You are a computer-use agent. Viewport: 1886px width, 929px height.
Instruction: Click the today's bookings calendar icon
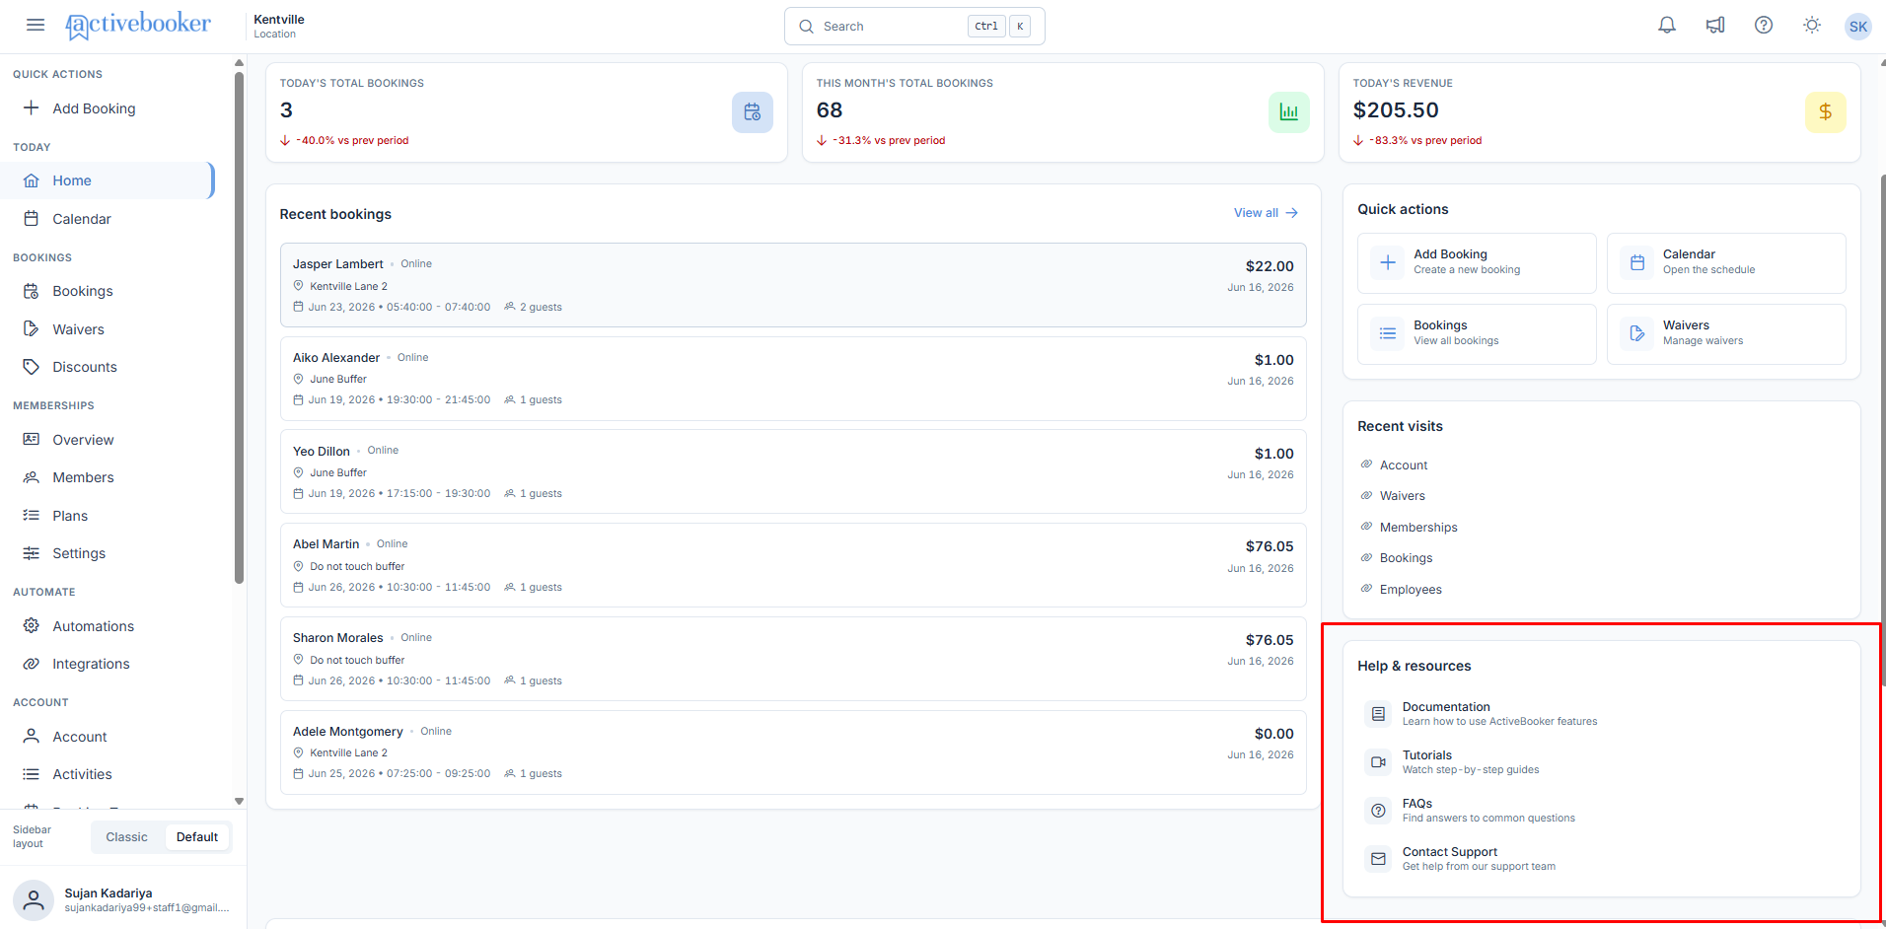coord(752,112)
